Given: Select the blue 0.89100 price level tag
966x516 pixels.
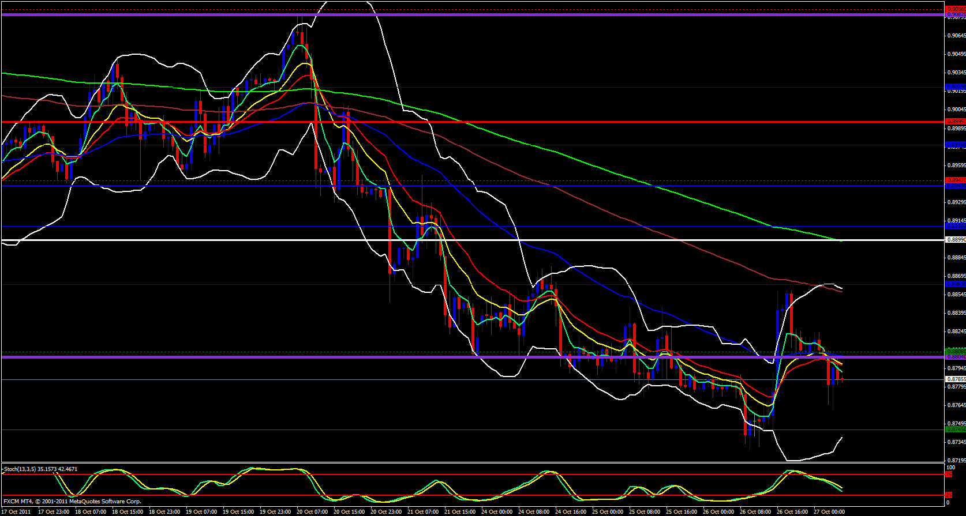Looking at the screenshot, I should 955,227.
